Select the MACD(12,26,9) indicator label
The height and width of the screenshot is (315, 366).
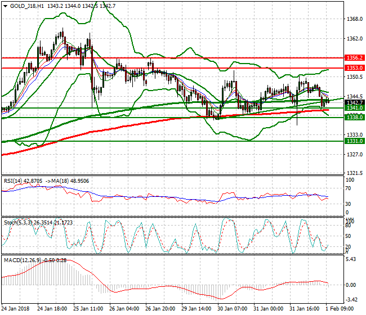pos(22,260)
